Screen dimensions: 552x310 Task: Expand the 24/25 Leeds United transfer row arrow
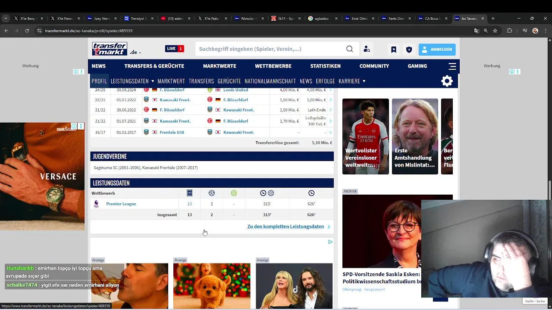(331, 90)
